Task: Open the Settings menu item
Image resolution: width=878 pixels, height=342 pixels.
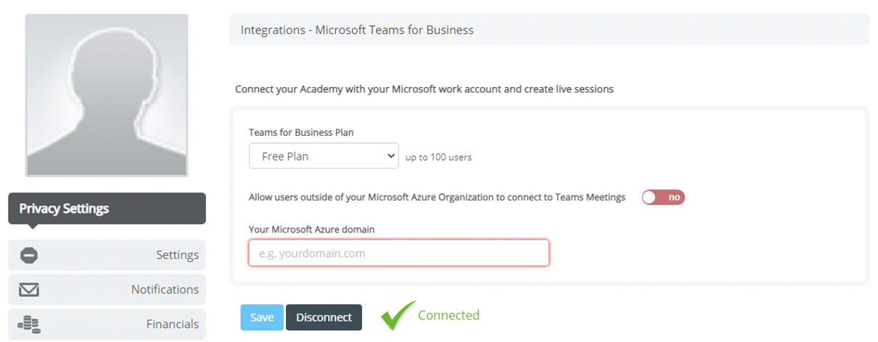Action: pyautogui.click(x=107, y=255)
